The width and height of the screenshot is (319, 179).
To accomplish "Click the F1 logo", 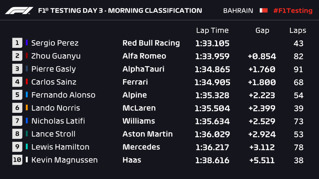I will coord(19,10).
